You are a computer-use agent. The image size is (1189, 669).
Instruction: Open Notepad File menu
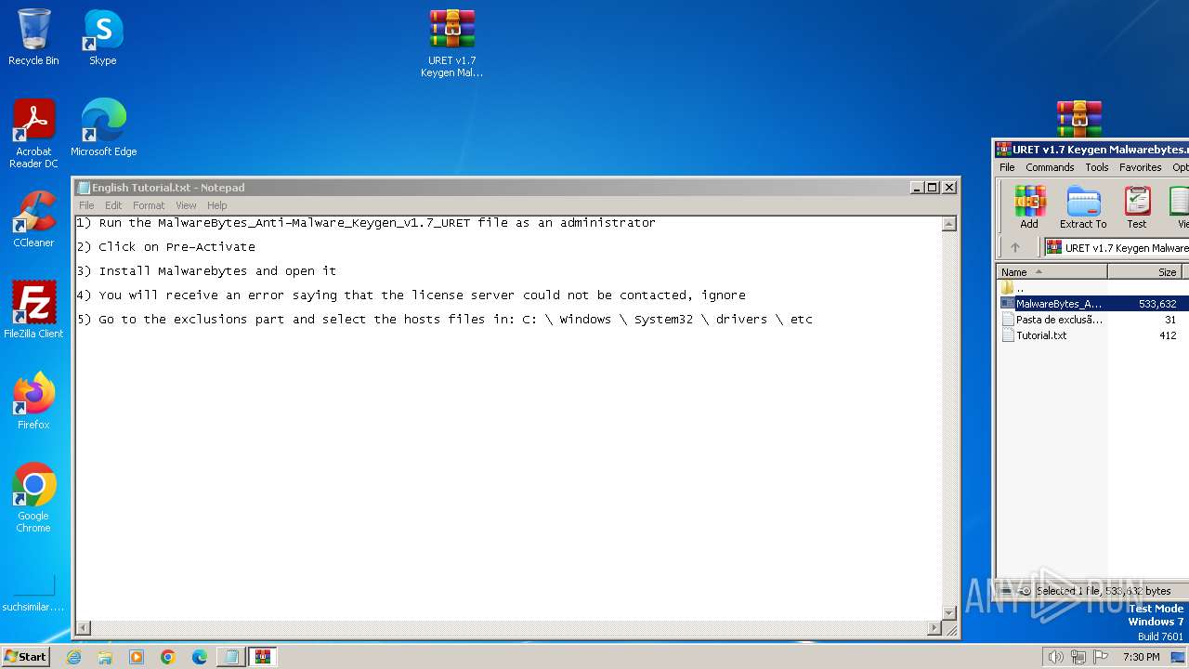click(86, 205)
